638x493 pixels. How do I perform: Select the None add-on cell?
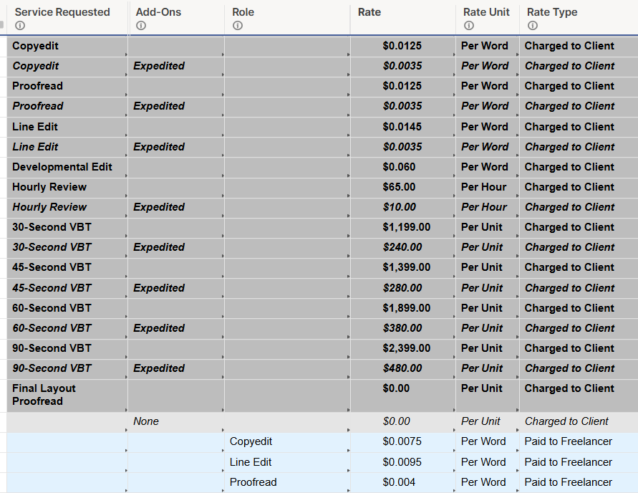point(176,422)
